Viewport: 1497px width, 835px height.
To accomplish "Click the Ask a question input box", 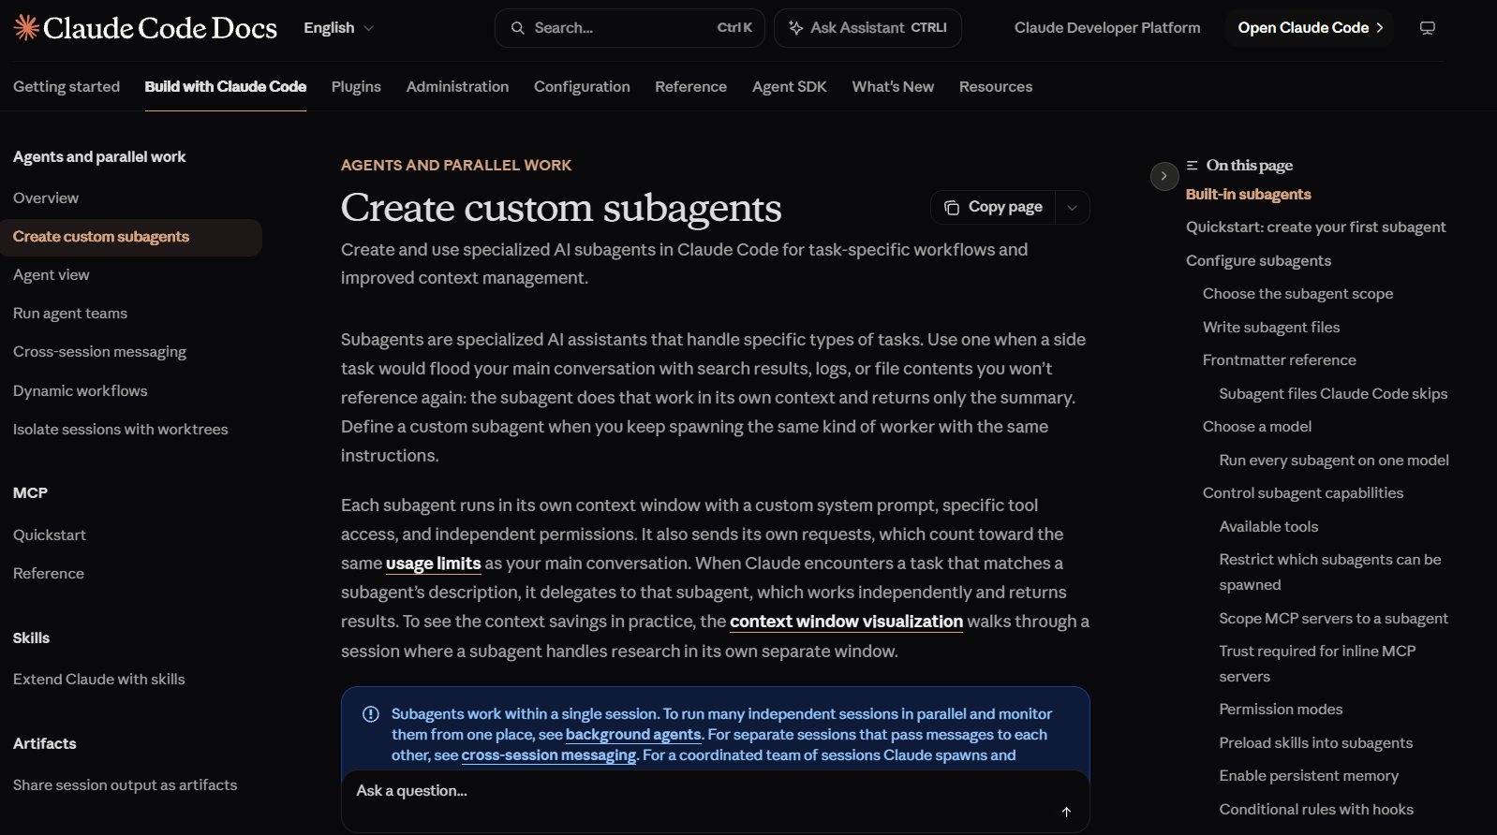I will pyautogui.click(x=715, y=800).
